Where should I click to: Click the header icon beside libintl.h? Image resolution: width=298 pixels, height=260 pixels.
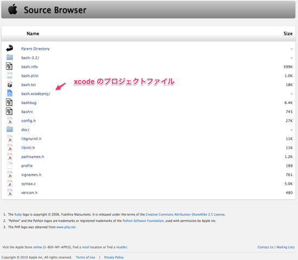10,147
